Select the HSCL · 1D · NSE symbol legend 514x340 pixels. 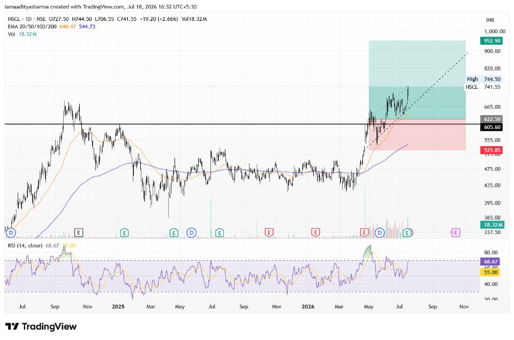pyautogui.click(x=27, y=19)
